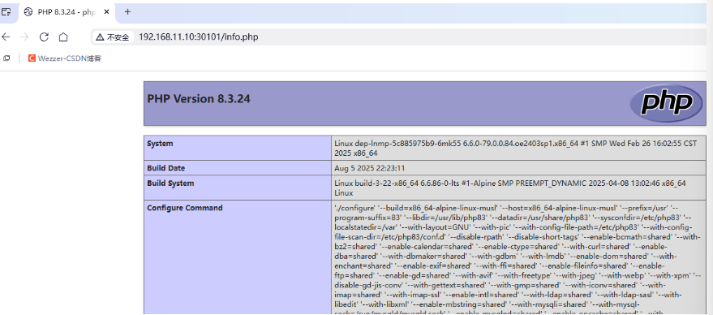This screenshot has height=315, width=713.
Task: Go back to the previous page
Action: pos(6,37)
